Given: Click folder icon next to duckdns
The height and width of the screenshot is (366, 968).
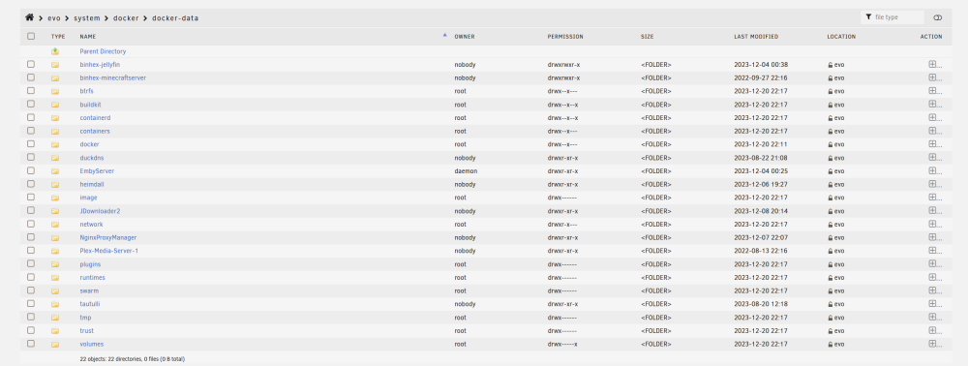Looking at the screenshot, I should [55, 158].
